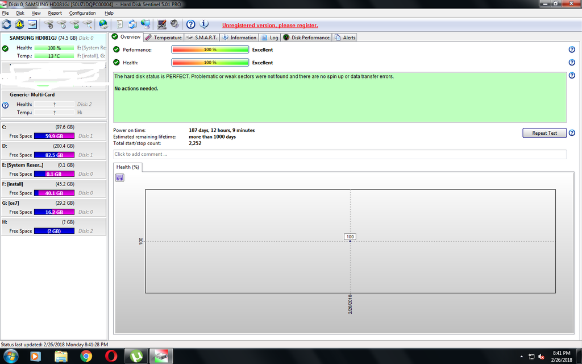
Task: Click '187 days, 12 hours, 9 minutes' value
Action: pyautogui.click(x=222, y=130)
